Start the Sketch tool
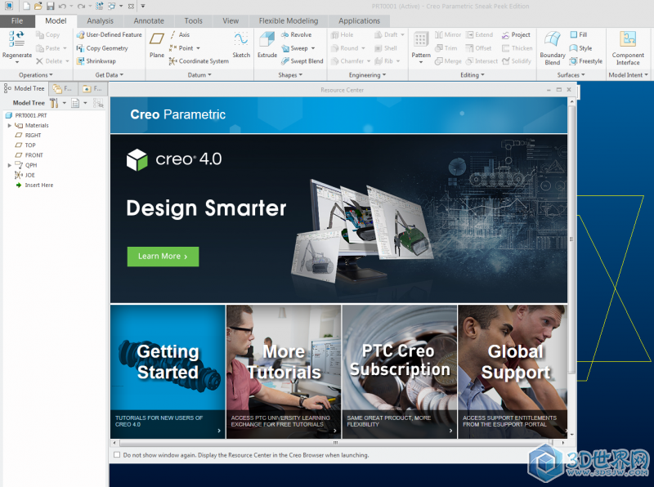 coord(241,45)
